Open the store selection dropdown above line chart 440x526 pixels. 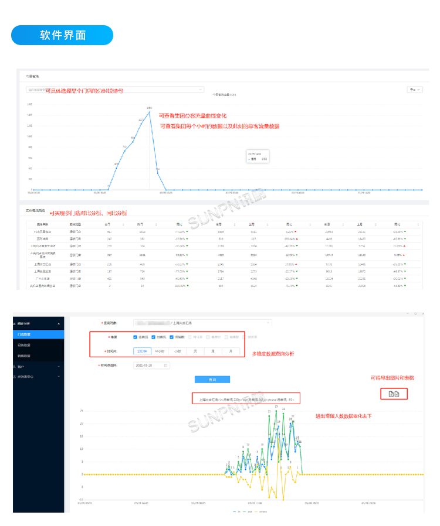point(115,90)
